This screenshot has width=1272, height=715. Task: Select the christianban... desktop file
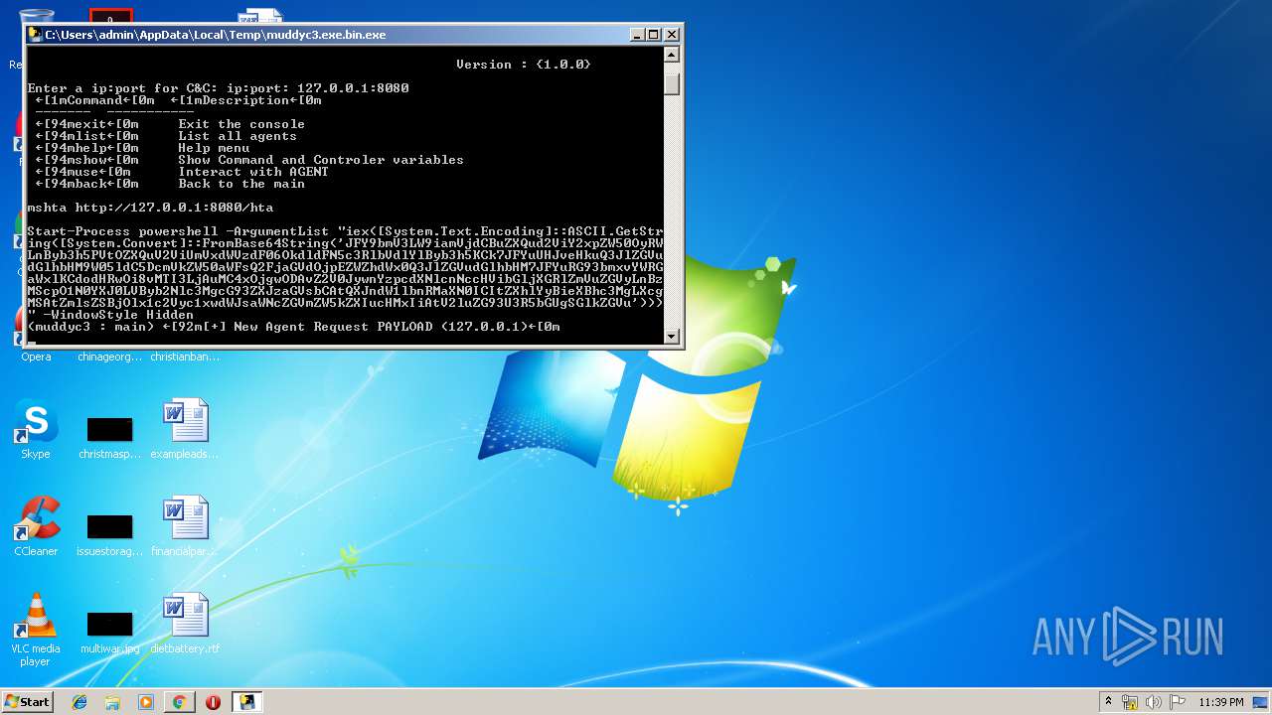pyautogui.click(x=185, y=357)
